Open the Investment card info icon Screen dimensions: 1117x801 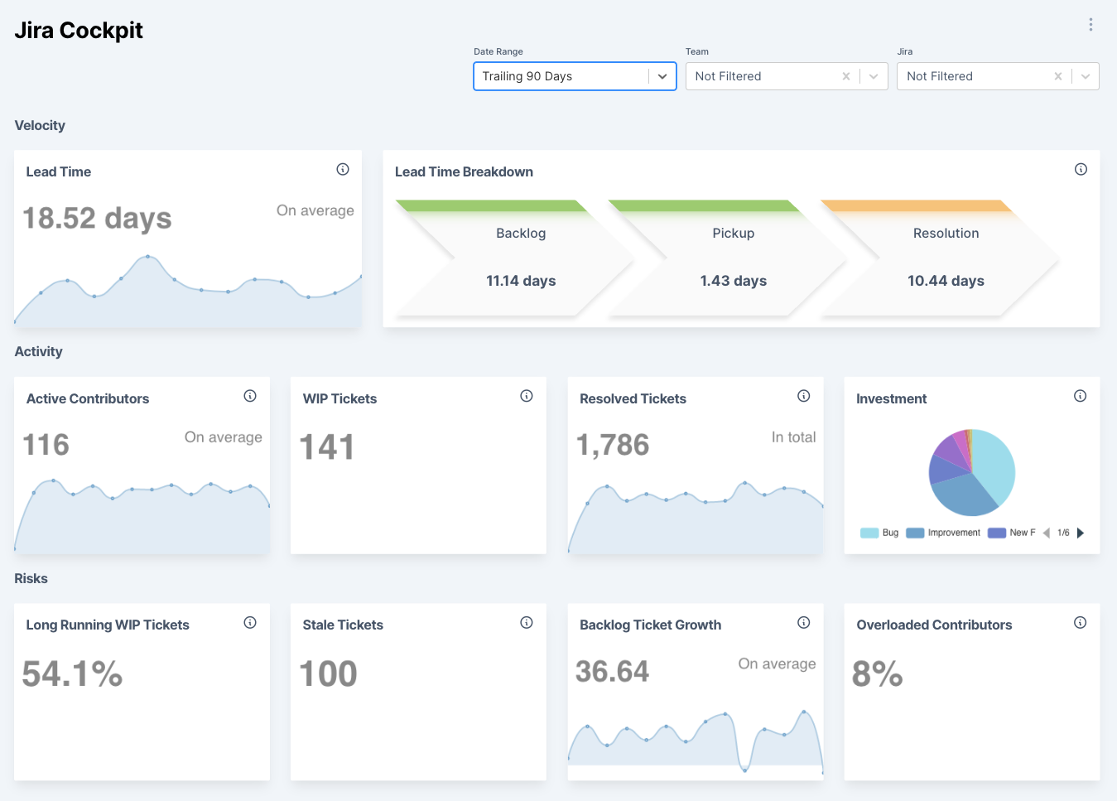pos(1080,396)
